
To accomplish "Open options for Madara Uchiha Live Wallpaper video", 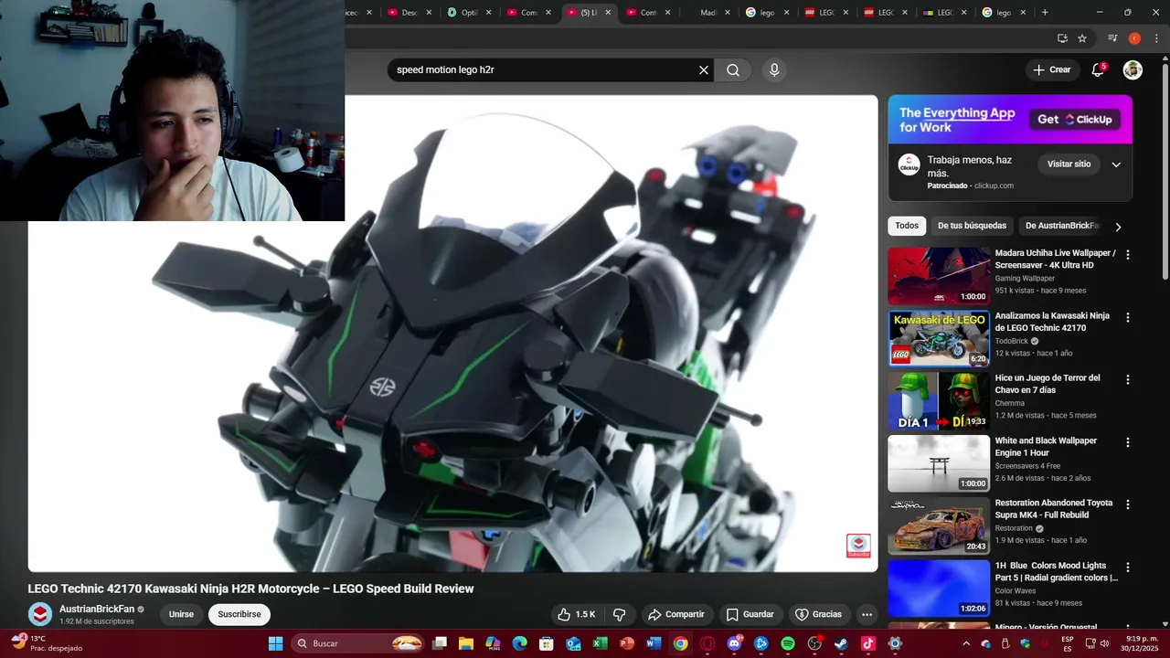I will [1127, 255].
